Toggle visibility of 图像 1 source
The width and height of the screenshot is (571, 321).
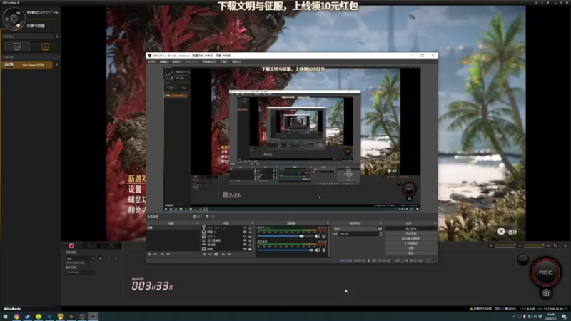tap(245, 232)
